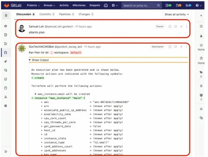Viewport: 208px width, 157px height.
Task: Open CI/CD rocket icon in sidebar
Action: pos(5,62)
